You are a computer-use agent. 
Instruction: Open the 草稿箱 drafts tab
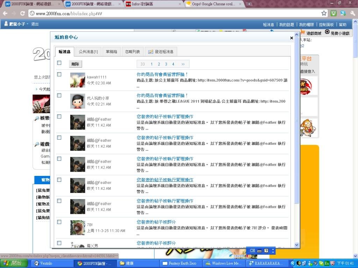tap(111, 52)
